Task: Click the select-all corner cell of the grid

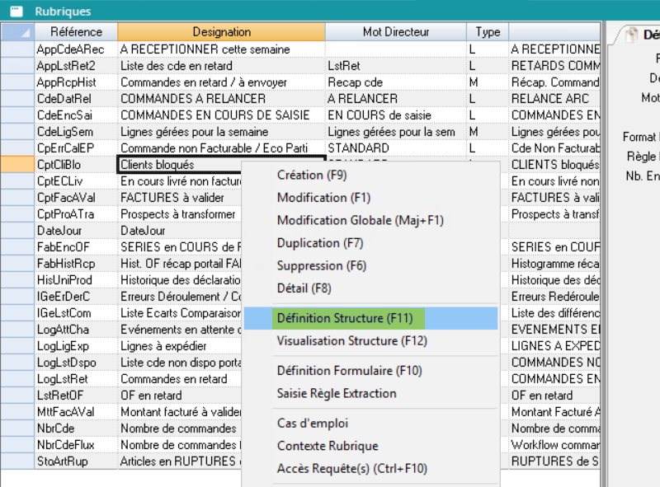Action: point(16,32)
